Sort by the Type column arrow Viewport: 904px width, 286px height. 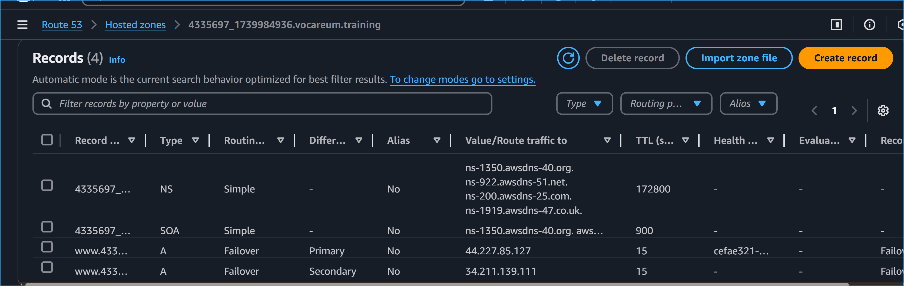pyautogui.click(x=196, y=140)
